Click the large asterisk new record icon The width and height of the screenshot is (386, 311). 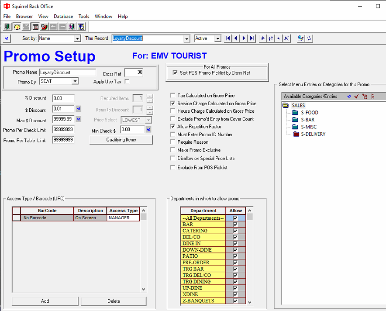tap(263, 38)
